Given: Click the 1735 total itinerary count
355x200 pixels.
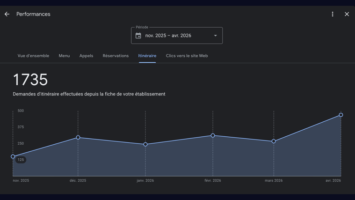Looking at the screenshot, I should tap(30, 80).
